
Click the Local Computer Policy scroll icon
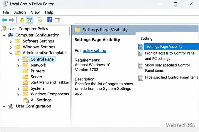[4, 29]
